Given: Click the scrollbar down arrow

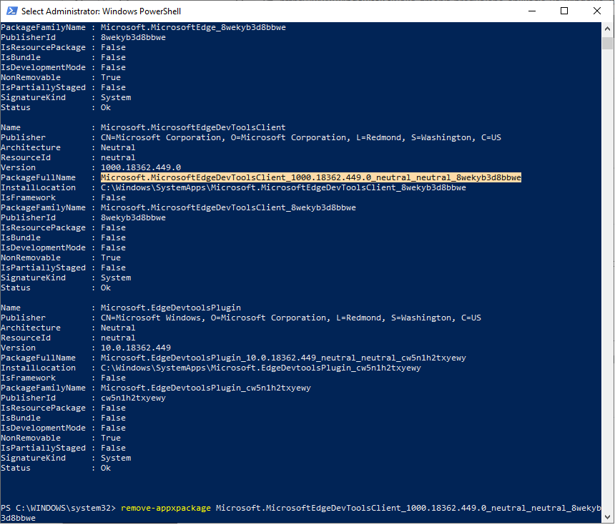Looking at the screenshot, I should tap(607, 516).
